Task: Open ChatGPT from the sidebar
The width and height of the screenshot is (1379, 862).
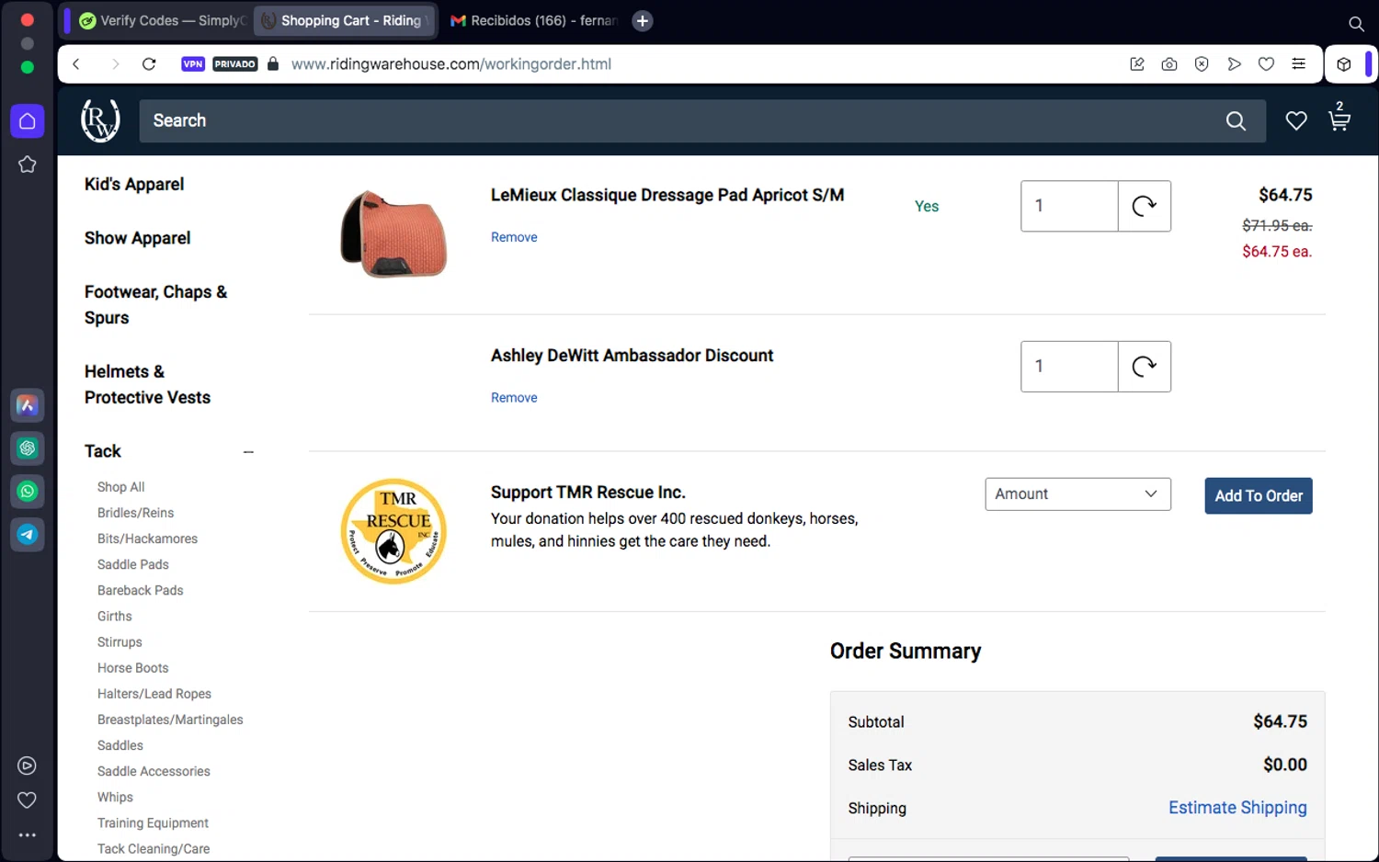Action: coord(28,448)
